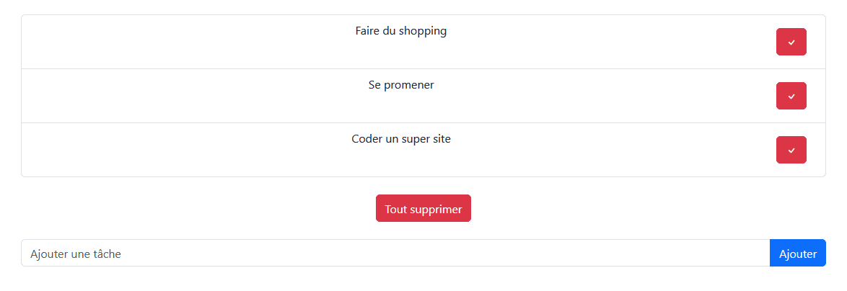Click the red Tout supprimer button
847x291 pixels.
[x=423, y=208]
